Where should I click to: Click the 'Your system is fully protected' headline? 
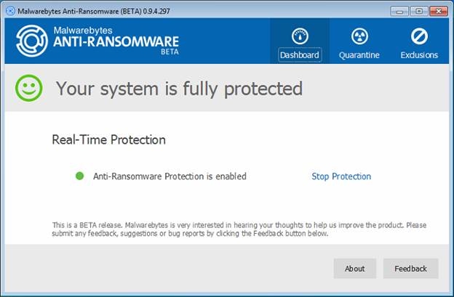click(x=179, y=89)
